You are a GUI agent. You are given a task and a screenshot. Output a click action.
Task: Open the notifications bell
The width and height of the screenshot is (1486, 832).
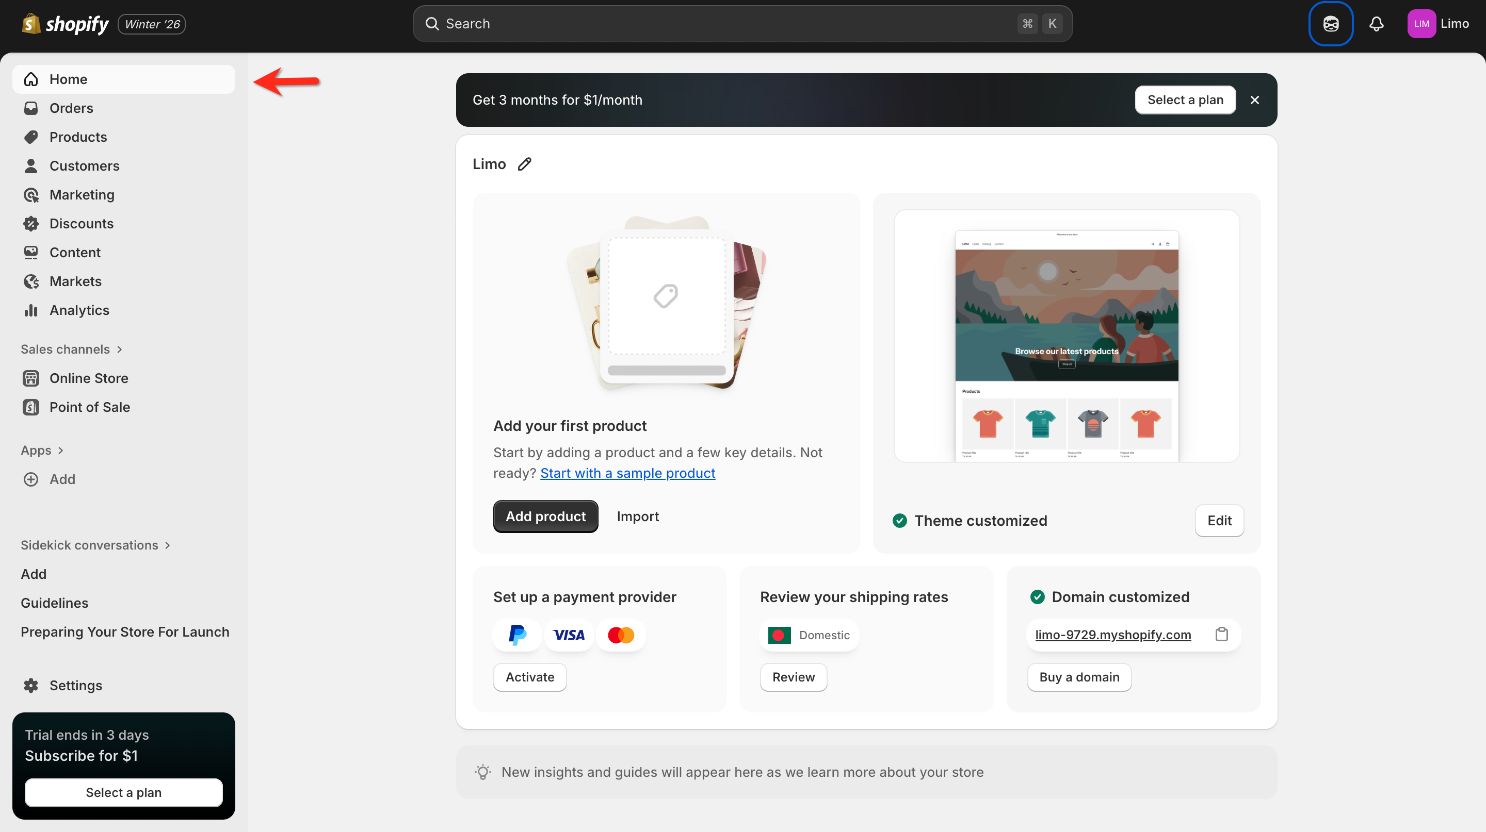(1377, 24)
